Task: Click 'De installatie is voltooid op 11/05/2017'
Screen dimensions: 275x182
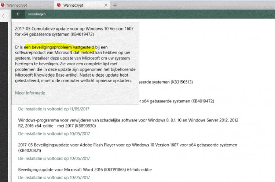Action: pos(54,109)
